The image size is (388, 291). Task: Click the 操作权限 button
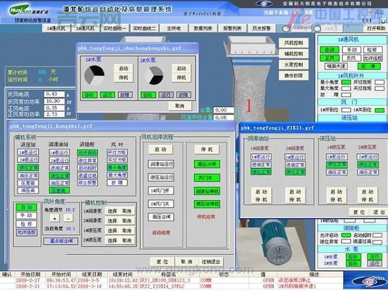pyautogui.click(x=293, y=76)
